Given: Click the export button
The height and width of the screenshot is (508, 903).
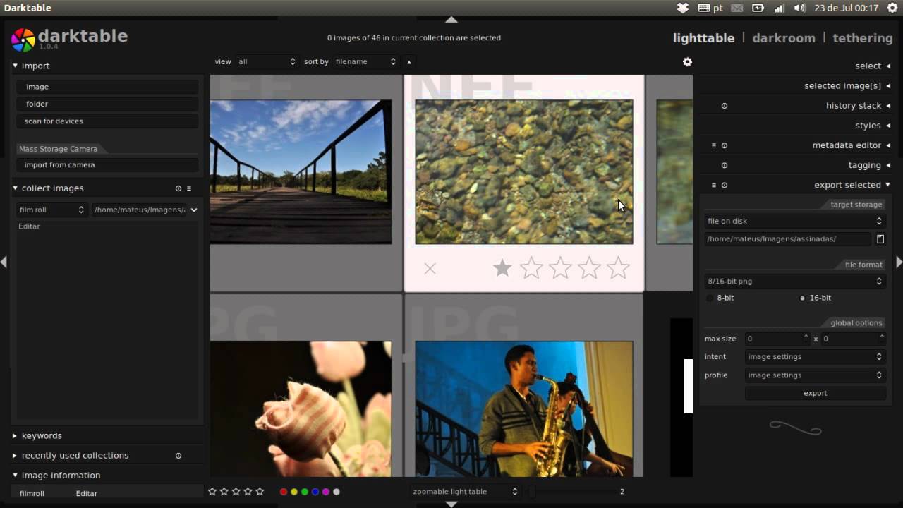Looking at the screenshot, I should click(x=816, y=394).
